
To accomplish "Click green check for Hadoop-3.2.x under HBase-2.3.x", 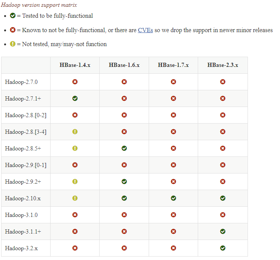I will (223, 248).
